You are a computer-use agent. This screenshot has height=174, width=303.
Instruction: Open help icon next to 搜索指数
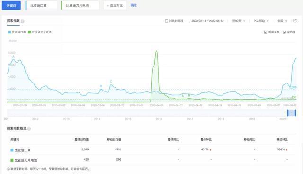click(23, 21)
